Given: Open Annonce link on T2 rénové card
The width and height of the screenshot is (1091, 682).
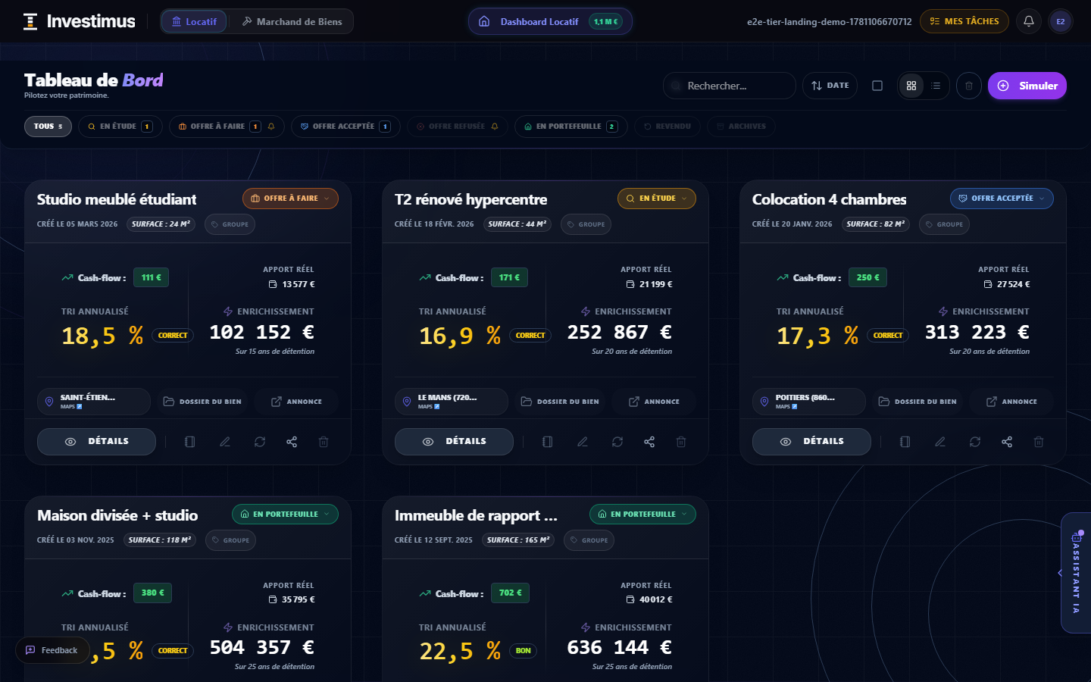Looking at the screenshot, I should [655, 402].
